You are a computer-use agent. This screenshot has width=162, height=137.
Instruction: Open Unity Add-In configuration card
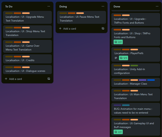136,70
